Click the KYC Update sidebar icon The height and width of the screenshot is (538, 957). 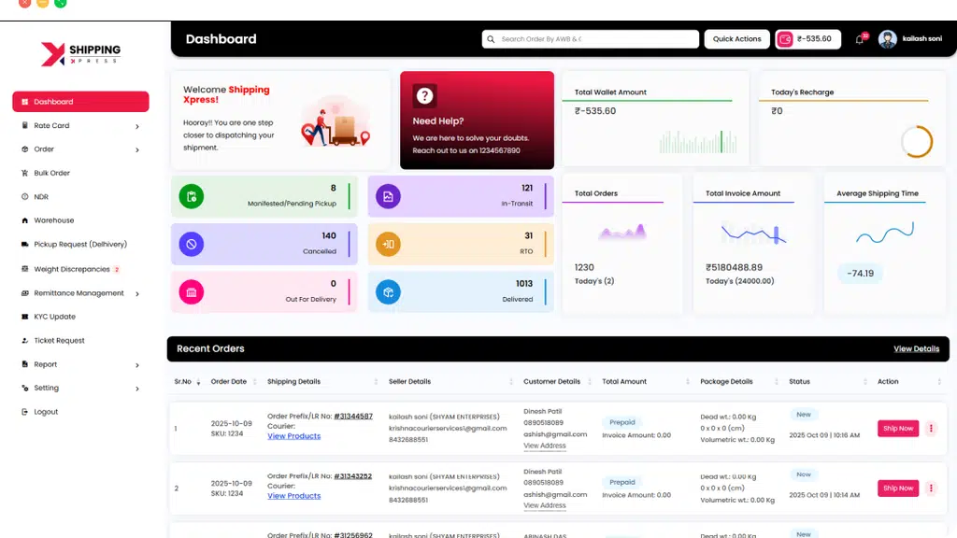point(24,317)
